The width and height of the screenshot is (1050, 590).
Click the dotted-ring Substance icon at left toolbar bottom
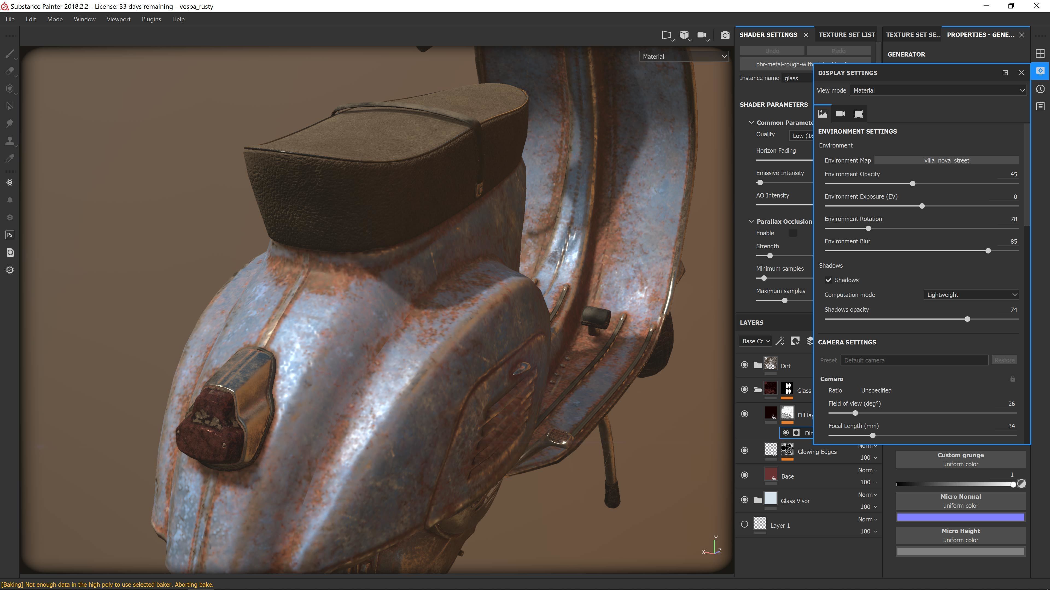(x=10, y=270)
